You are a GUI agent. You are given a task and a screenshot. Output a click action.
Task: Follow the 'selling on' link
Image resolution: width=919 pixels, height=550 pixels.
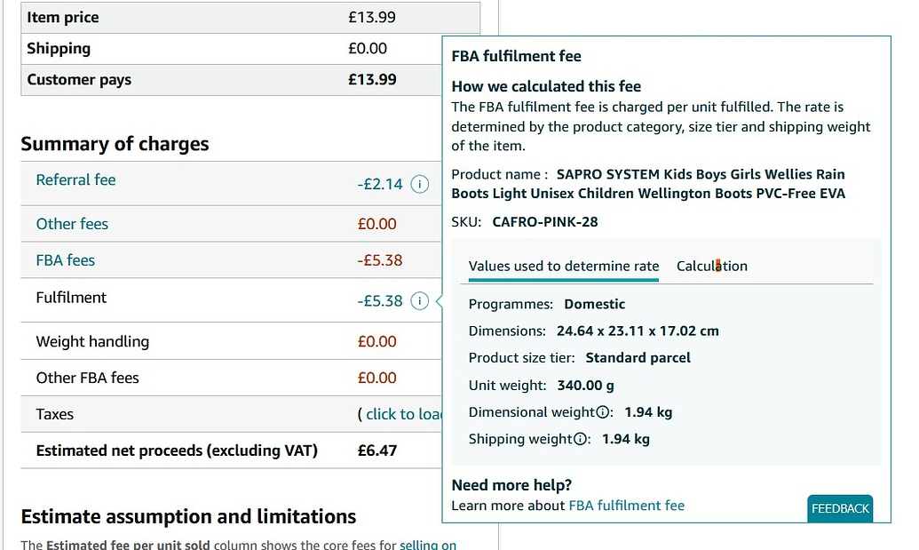[x=427, y=544]
